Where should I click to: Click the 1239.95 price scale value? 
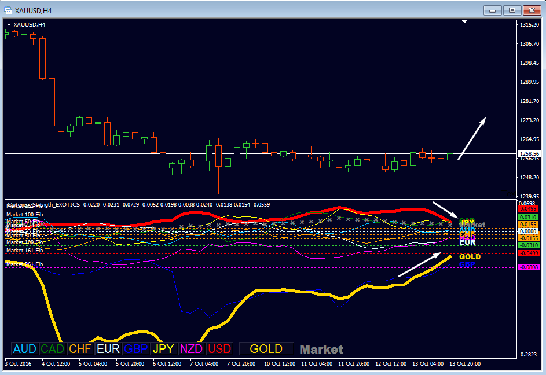coord(529,196)
